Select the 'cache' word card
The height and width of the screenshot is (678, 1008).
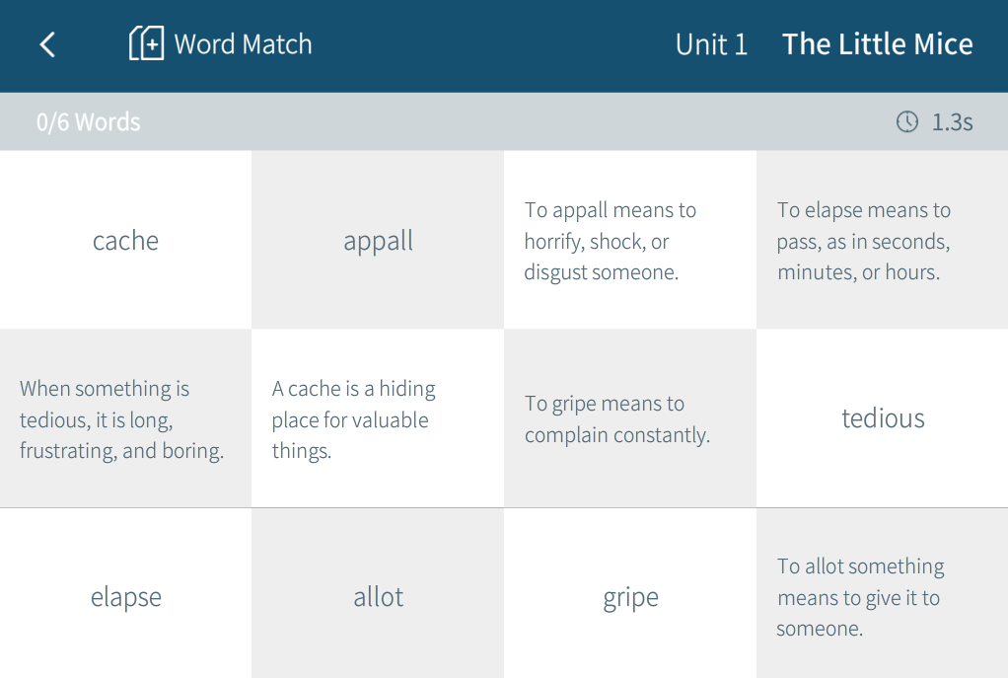tap(125, 241)
